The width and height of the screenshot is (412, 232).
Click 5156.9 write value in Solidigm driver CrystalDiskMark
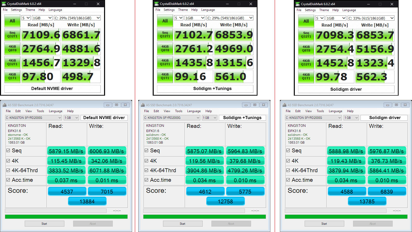(375, 49)
